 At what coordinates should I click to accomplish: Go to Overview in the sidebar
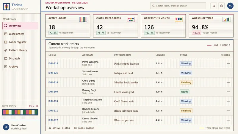pos(20,26)
